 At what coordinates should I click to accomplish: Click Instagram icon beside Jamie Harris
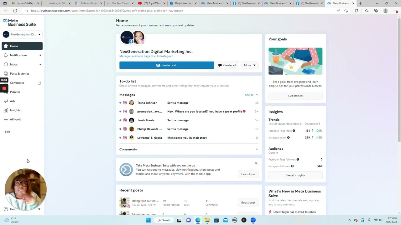(x=125, y=120)
